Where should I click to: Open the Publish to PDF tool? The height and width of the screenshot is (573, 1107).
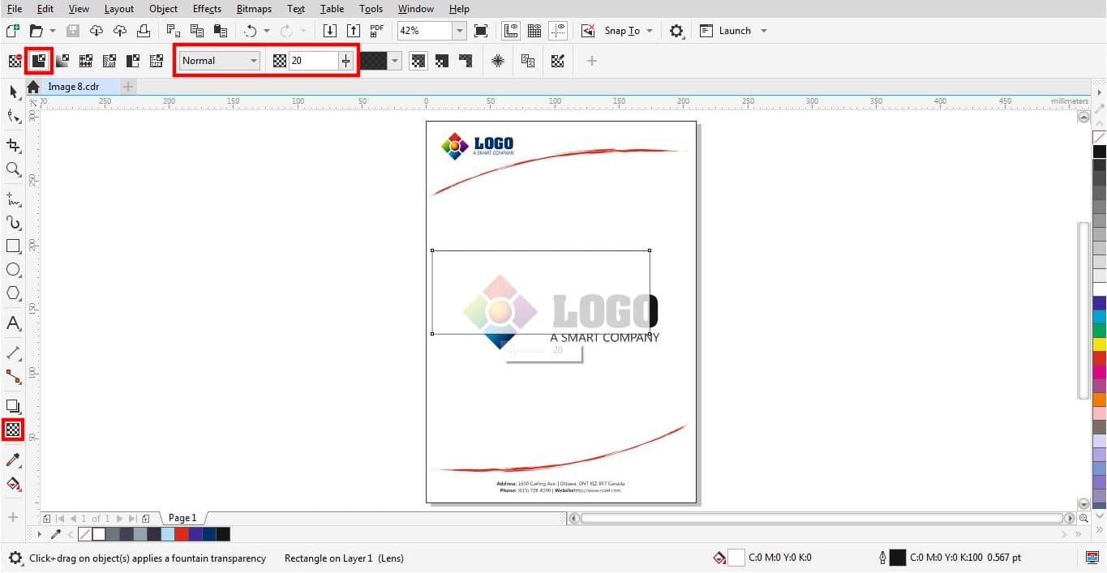[x=375, y=30]
